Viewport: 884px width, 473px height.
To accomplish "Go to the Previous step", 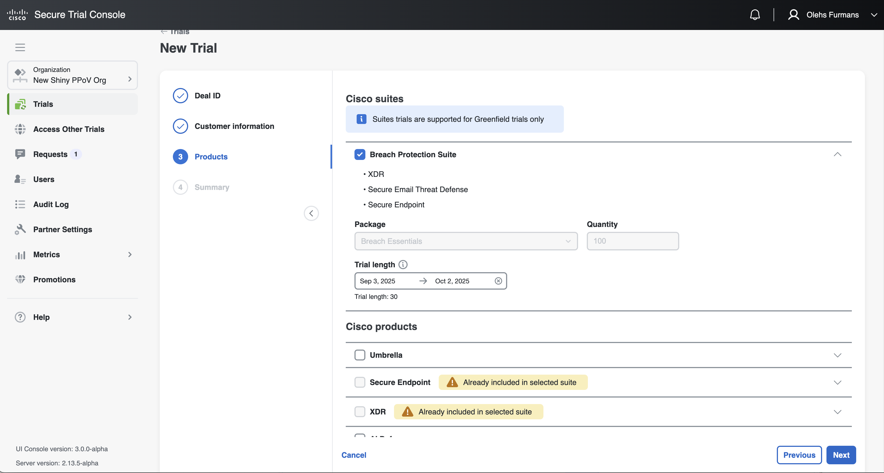I will (x=799, y=455).
